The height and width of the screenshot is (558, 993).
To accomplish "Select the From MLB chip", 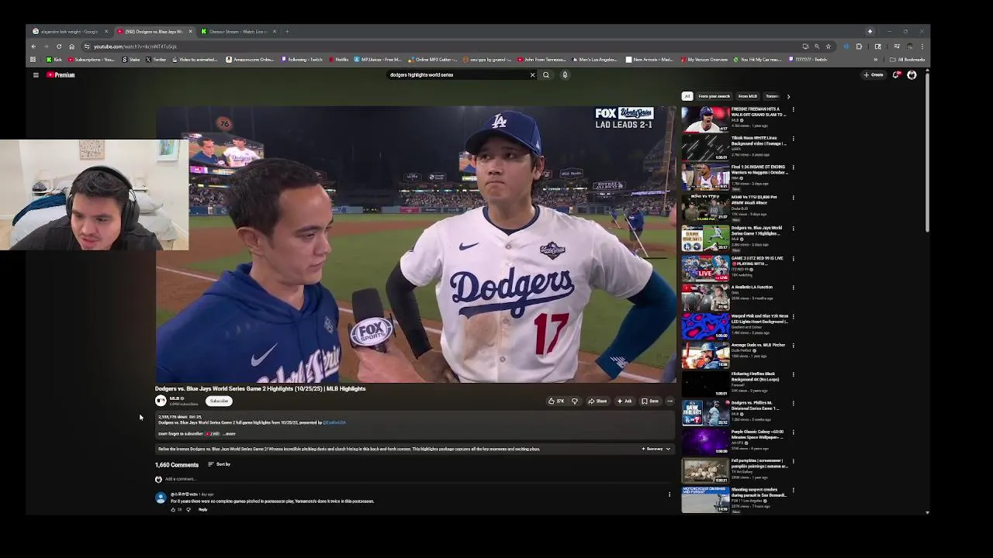I will (748, 96).
